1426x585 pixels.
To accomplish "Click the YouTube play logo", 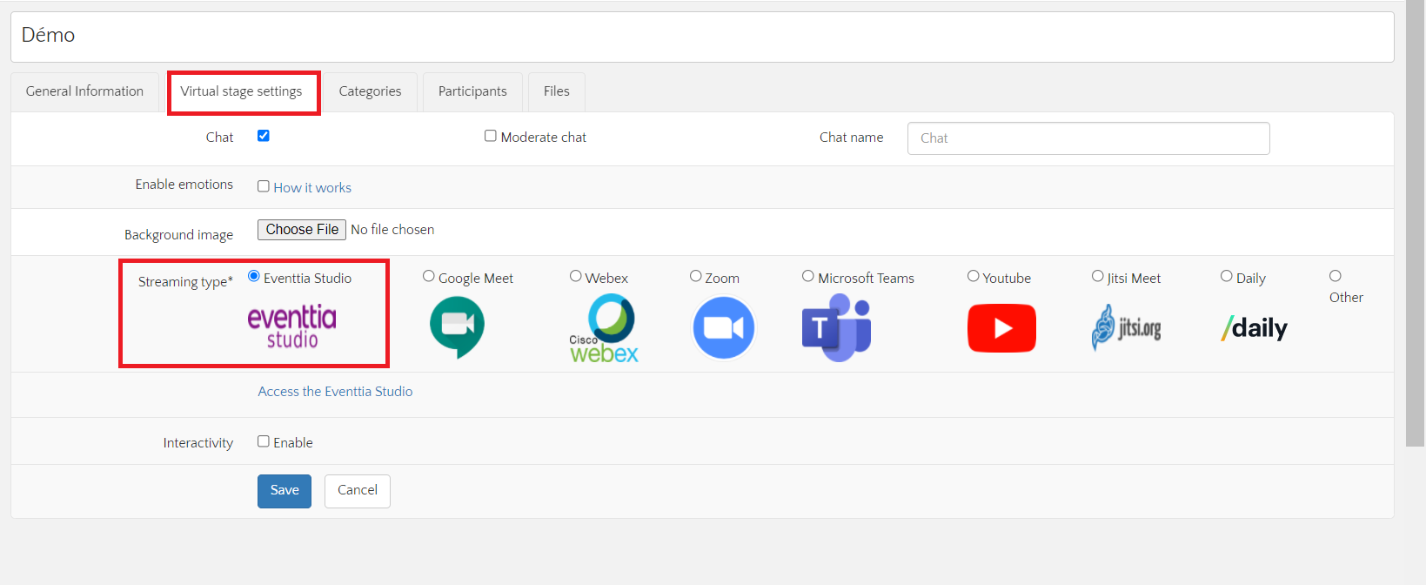I will pos(1001,328).
